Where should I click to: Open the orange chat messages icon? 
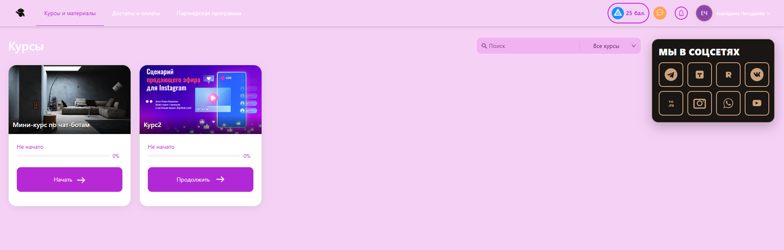(x=660, y=13)
